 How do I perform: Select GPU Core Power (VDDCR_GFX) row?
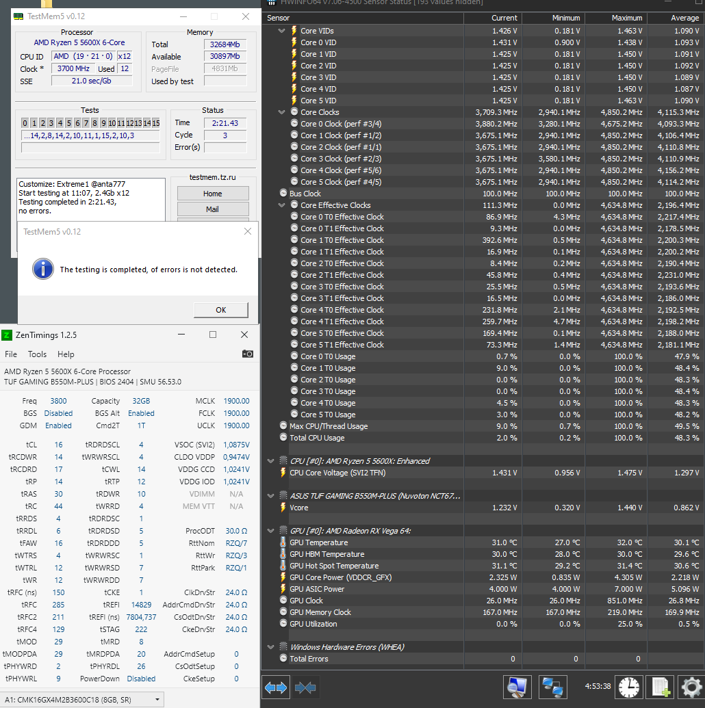[483, 577]
